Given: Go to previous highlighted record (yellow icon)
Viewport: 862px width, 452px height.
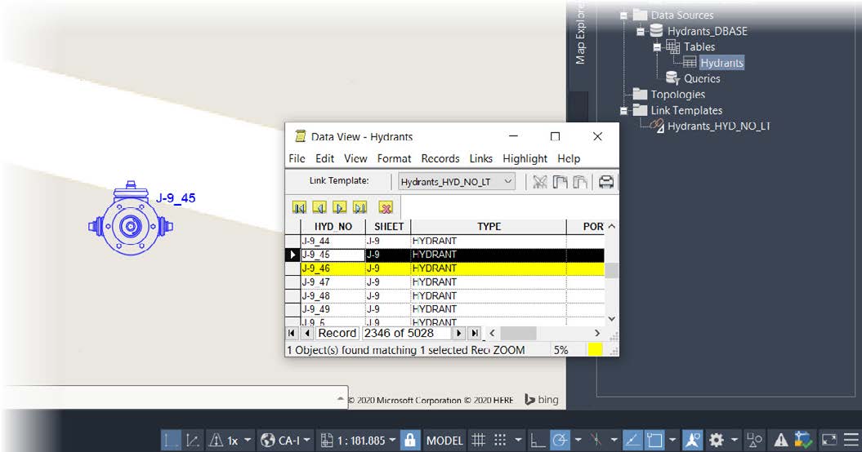Looking at the screenshot, I should pyautogui.click(x=319, y=207).
